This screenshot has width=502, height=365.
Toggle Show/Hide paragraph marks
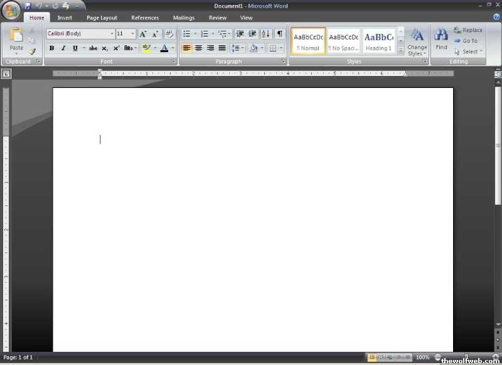(x=279, y=34)
